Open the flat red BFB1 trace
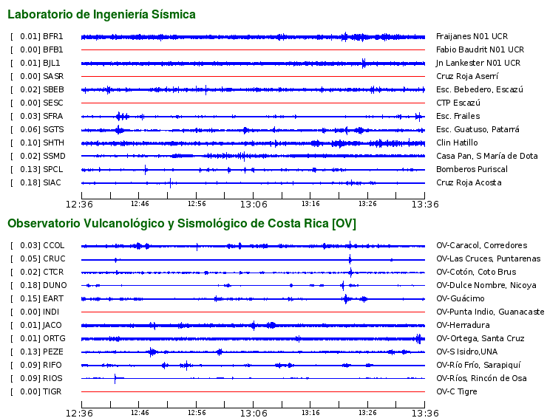Screen dimensions: 547x418 253,50
